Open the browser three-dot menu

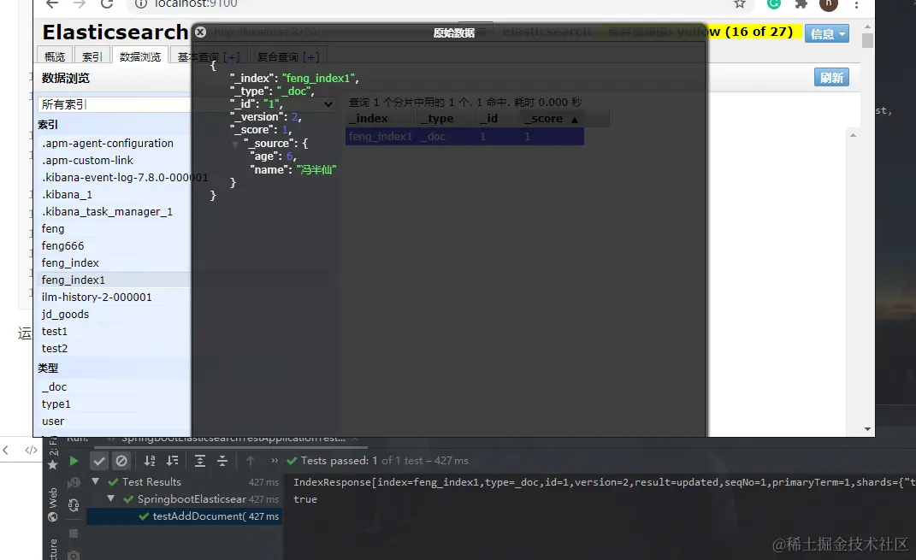point(856,4)
